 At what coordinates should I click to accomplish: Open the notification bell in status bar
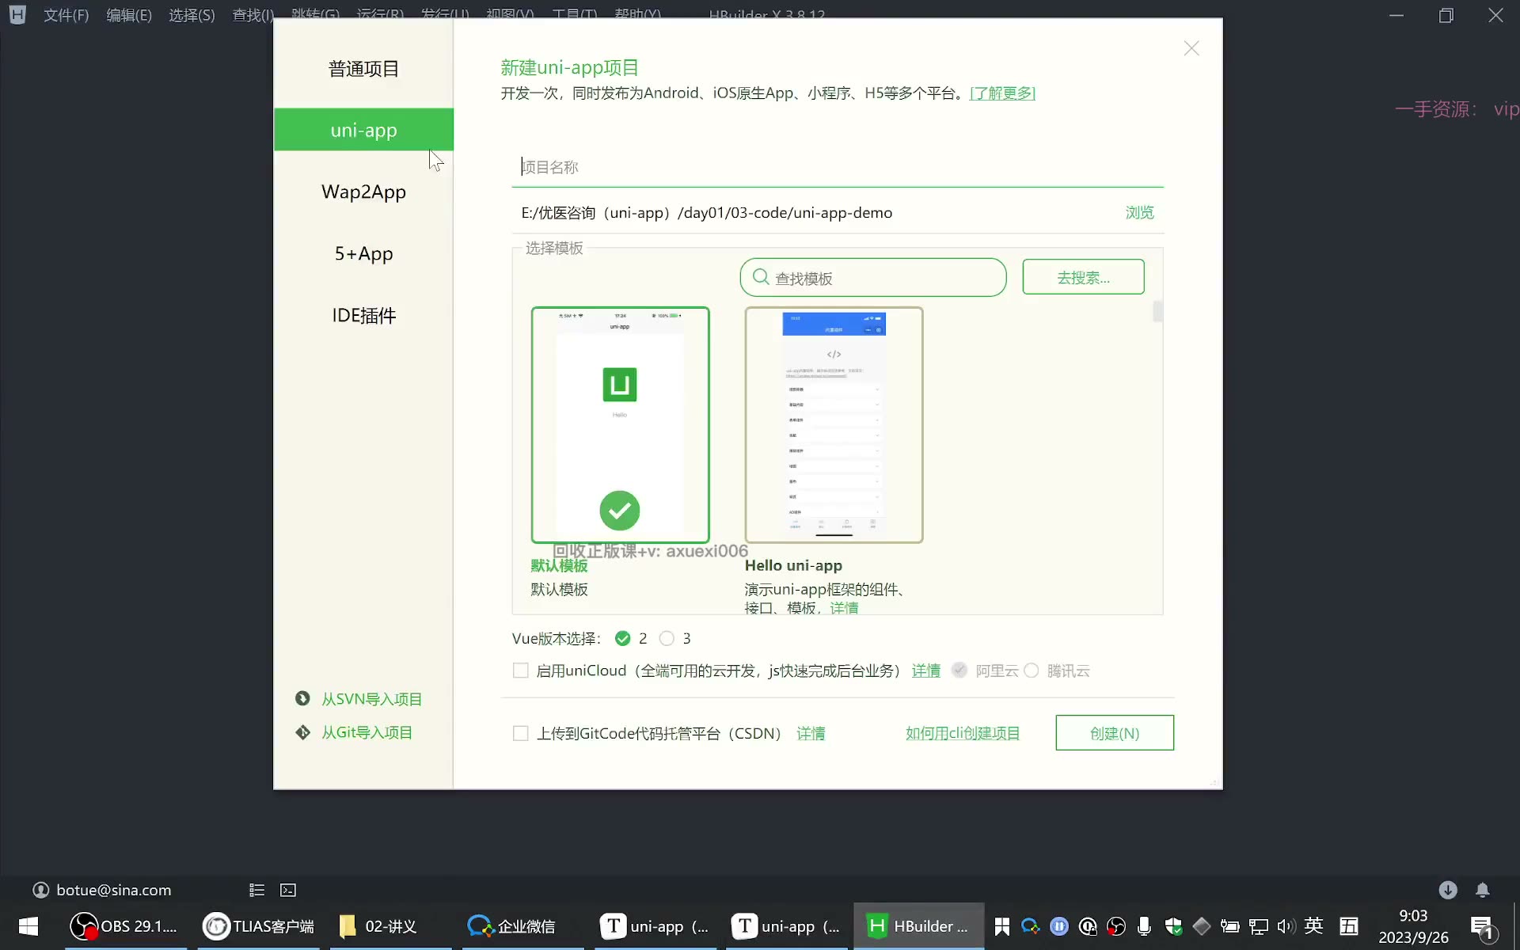pyautogui.click(x=1483, y=890)
